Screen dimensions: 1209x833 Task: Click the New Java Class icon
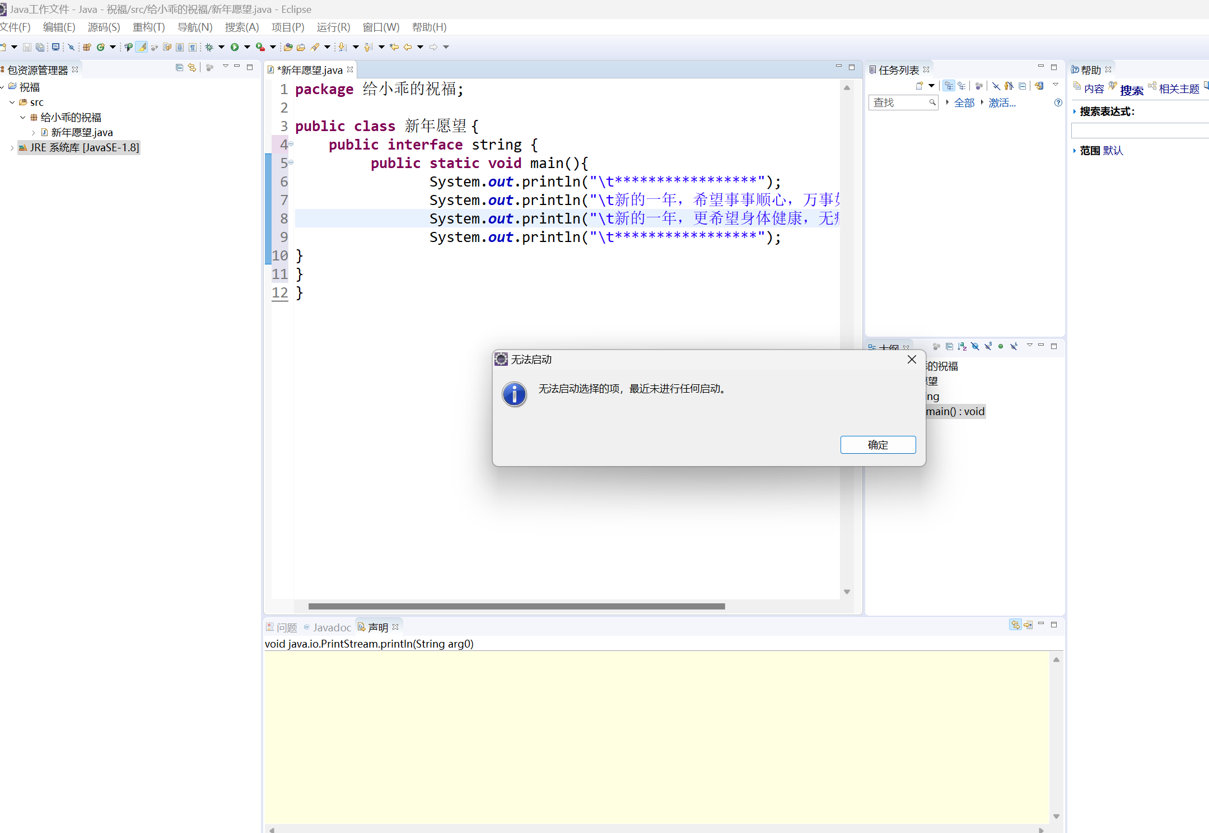coord(101,47)
